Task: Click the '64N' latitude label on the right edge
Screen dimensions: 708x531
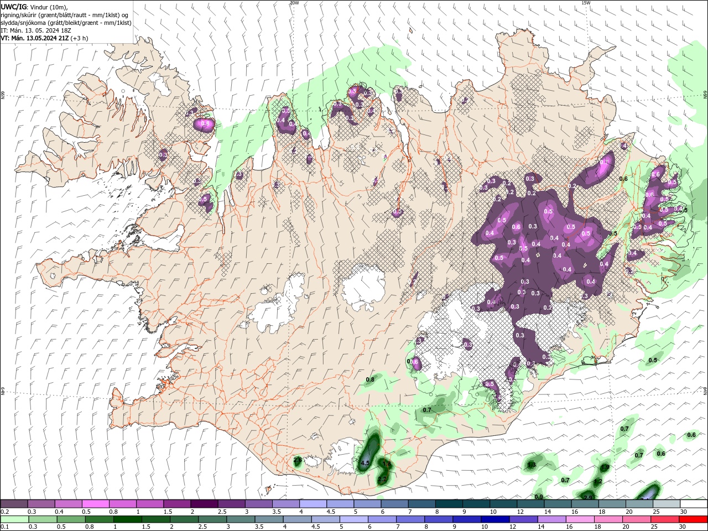Action: coord(705,391)
